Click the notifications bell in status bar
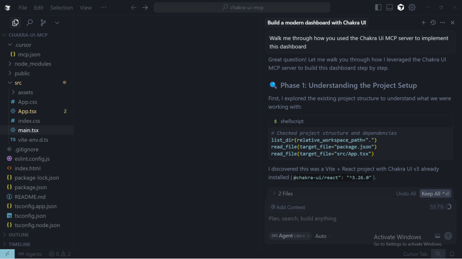 pos(452,254)
